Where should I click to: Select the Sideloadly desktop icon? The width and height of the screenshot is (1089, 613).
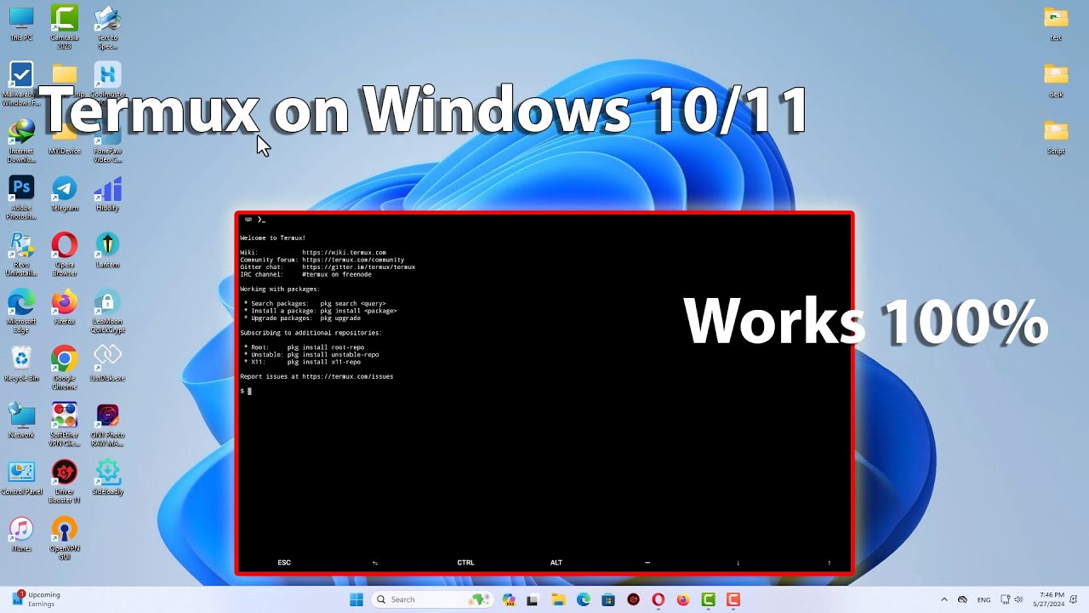pyautogui.click(x=107, y=478)
